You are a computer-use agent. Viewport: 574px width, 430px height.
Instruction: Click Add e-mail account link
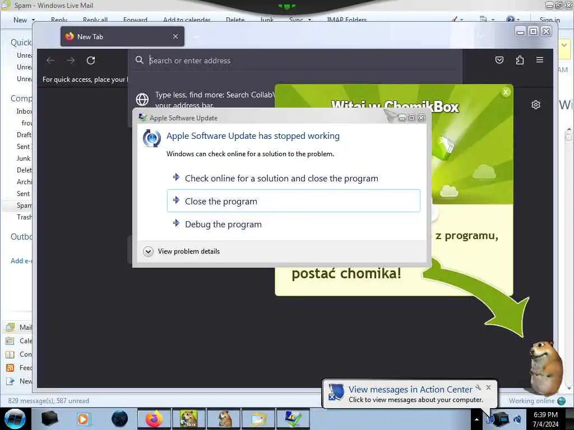click(x=21, y=261)
